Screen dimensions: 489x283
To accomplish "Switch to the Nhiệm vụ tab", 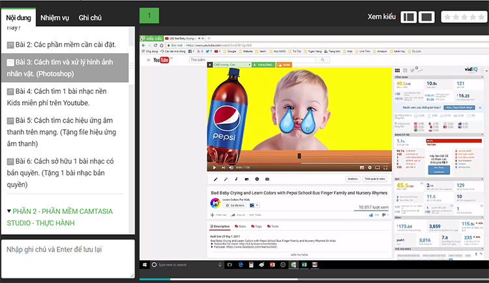I will pyautogui.click(x=55, y=18).
